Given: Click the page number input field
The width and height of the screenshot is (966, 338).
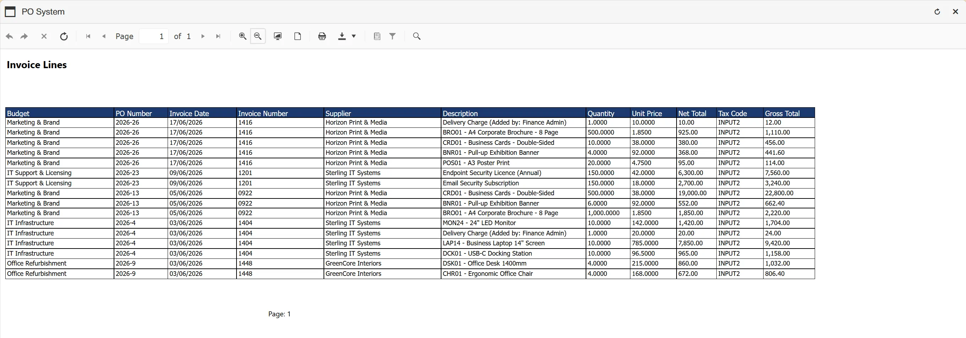Looking at the screenshot, I should 154,36.
